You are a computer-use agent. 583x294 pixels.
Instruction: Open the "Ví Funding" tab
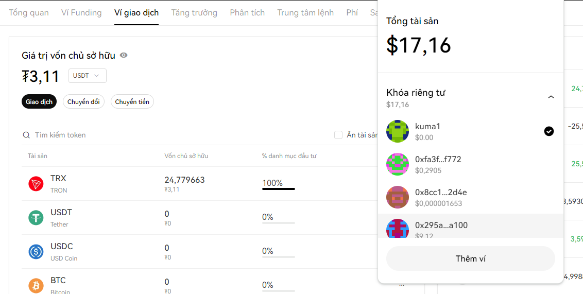coord(81,12)
